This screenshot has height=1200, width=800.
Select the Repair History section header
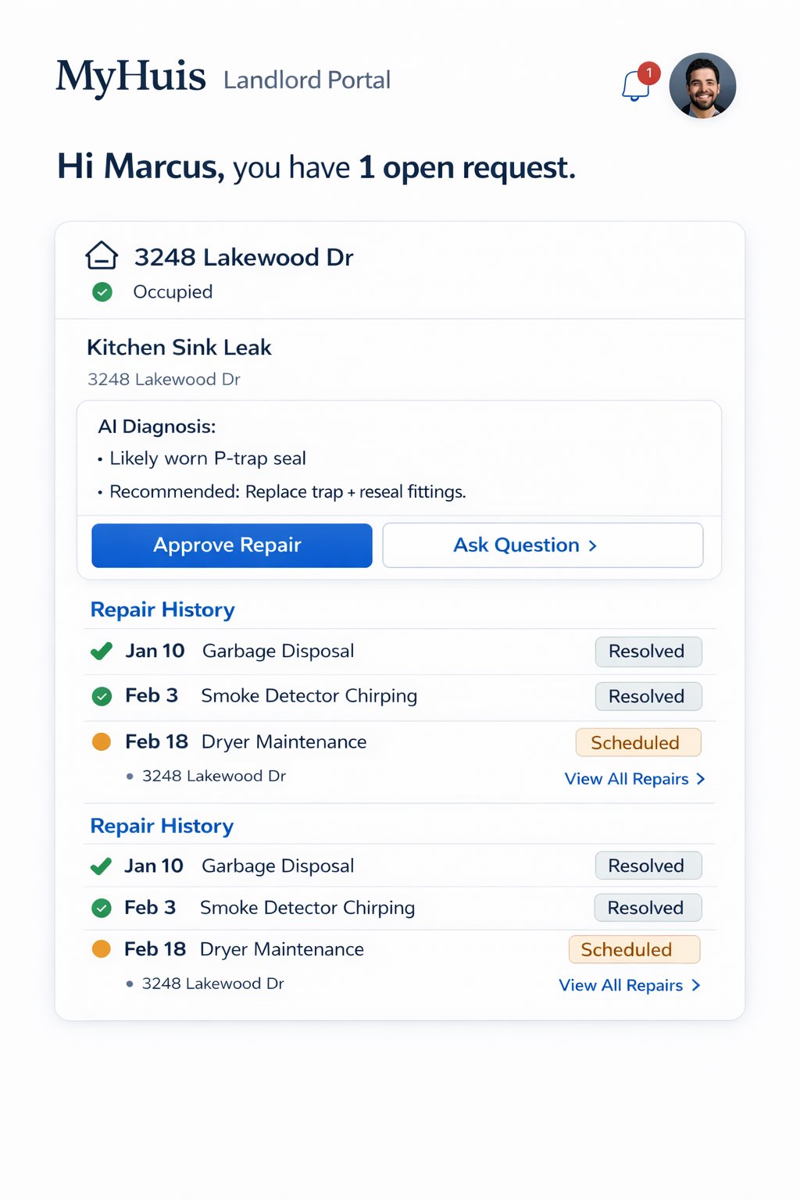coord(162,609)
